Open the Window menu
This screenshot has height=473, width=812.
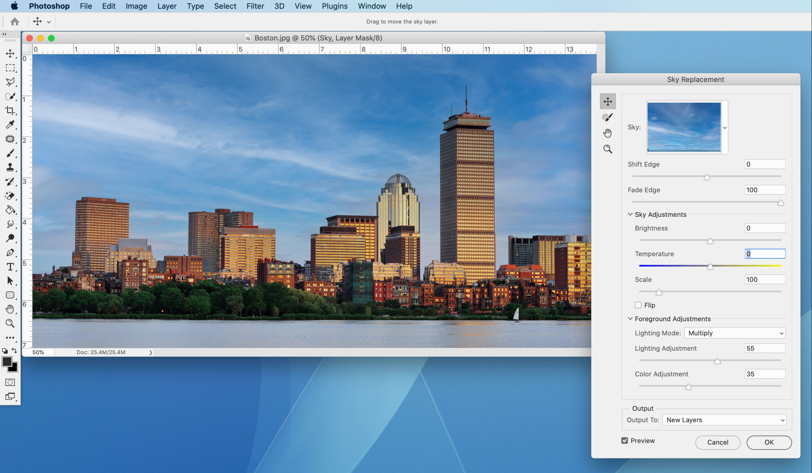[371, 6]
